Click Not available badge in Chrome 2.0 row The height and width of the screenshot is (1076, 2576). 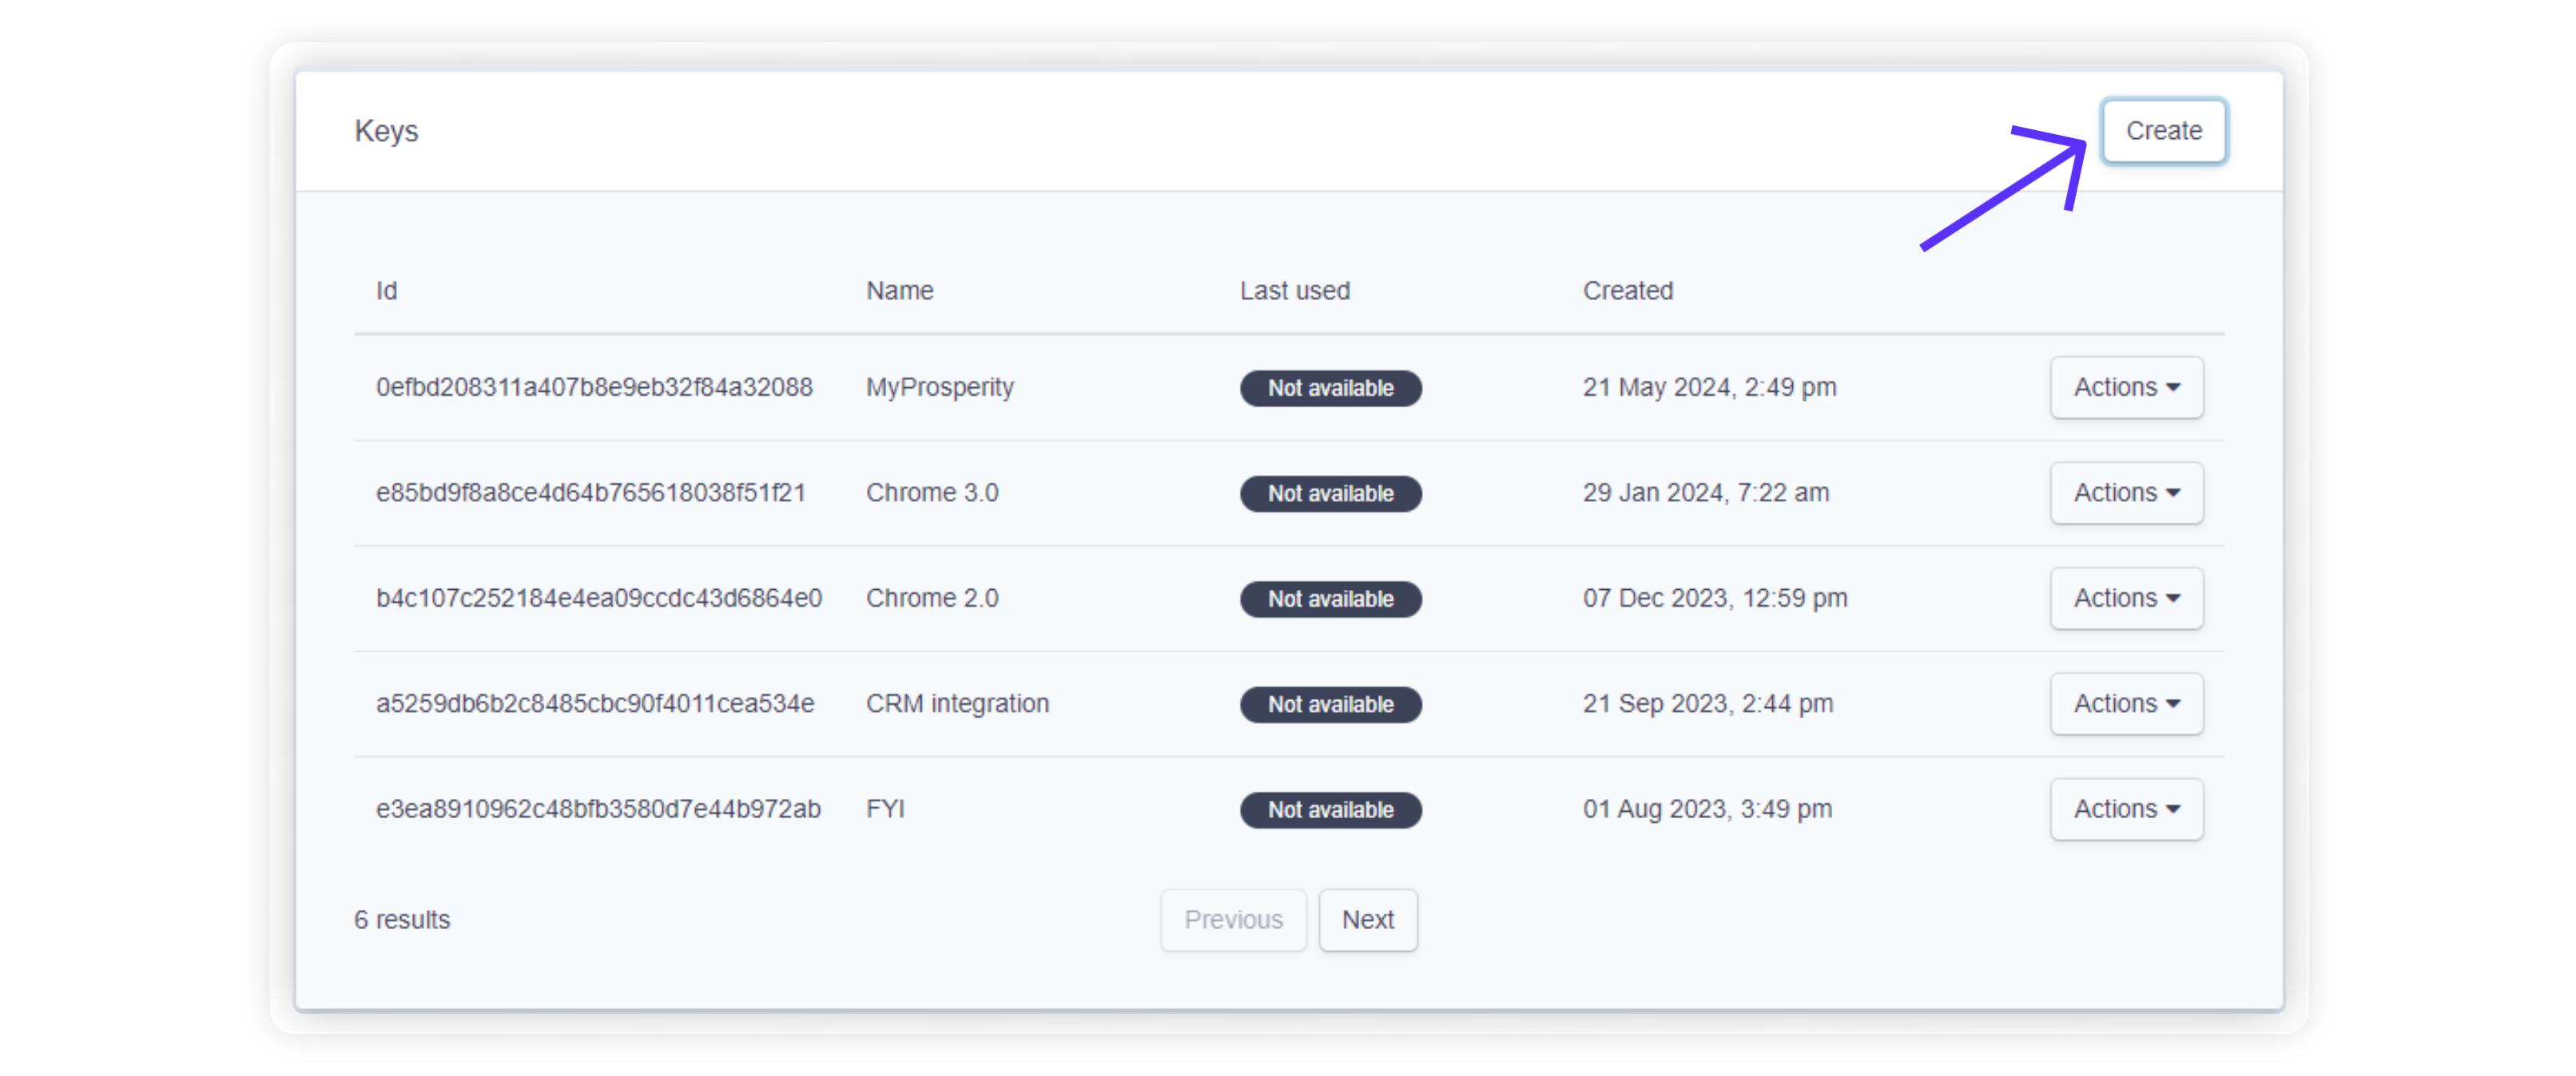(1330, 599)
